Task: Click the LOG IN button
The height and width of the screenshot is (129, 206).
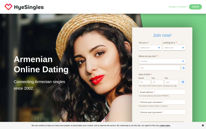Action: coord(195,7)
